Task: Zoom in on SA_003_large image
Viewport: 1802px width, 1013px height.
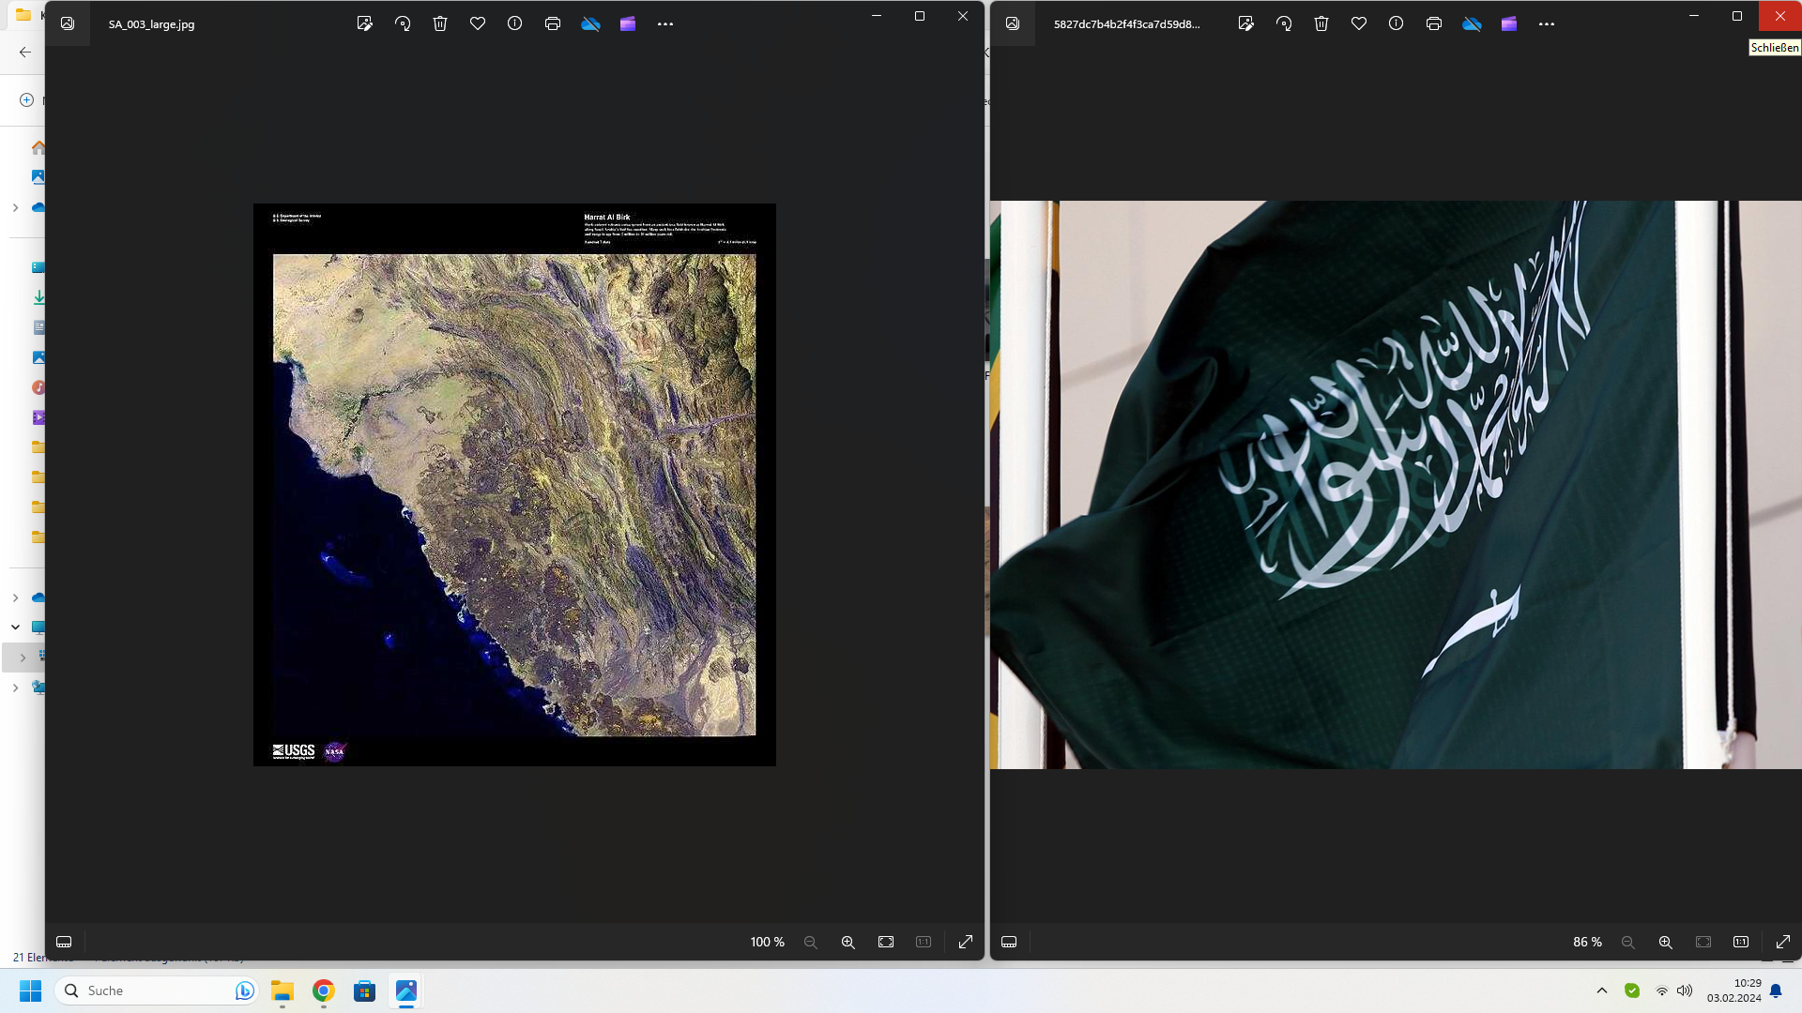Action: pos(848,942)
